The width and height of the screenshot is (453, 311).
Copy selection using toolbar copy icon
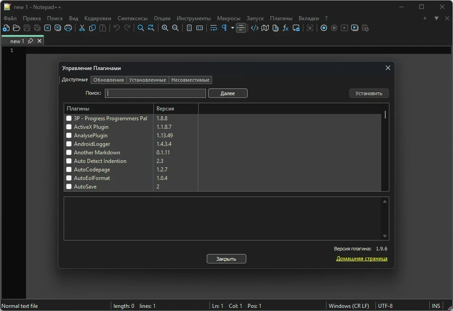tap(92, 28)
